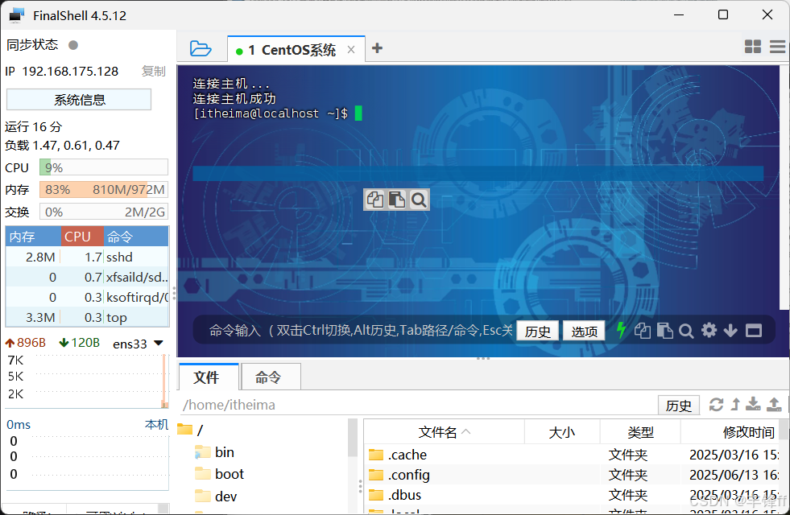Viewport: 790px width, 515px height.
Task: Toggle fullscreen terminal window icon
Action: (754, 331)
